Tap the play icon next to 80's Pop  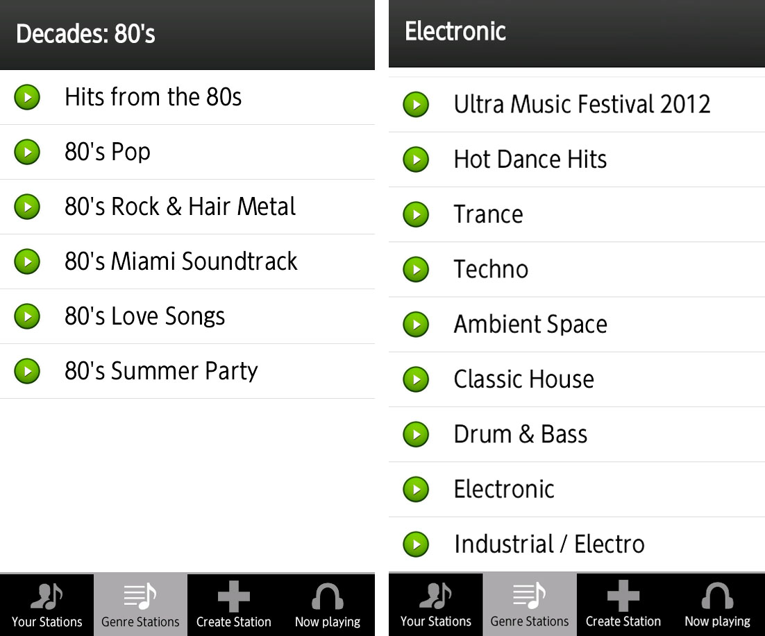tap(27, 151)
